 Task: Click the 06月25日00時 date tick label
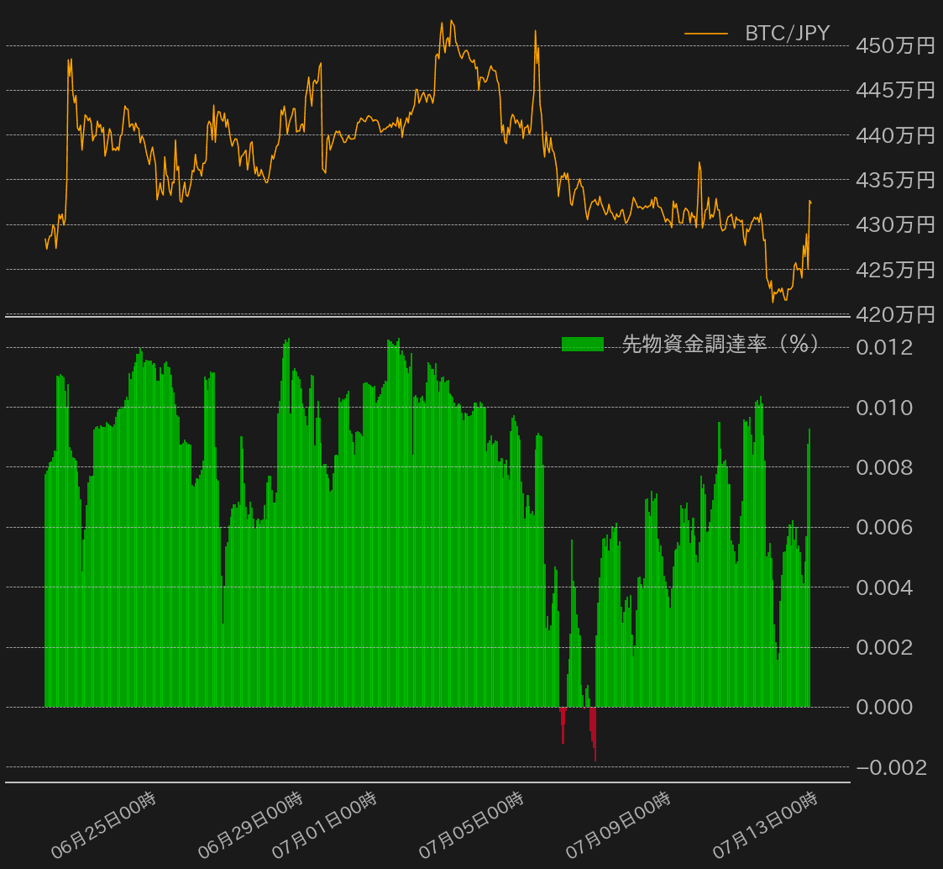pyautogui.click(x=104, y=825)
